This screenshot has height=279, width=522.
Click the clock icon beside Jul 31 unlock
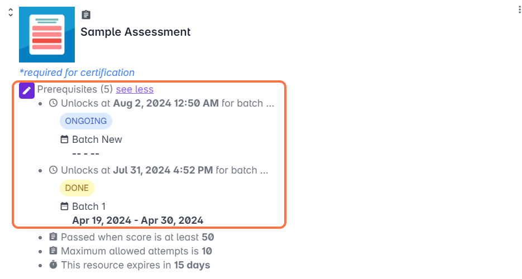click(x=54, y=170)
